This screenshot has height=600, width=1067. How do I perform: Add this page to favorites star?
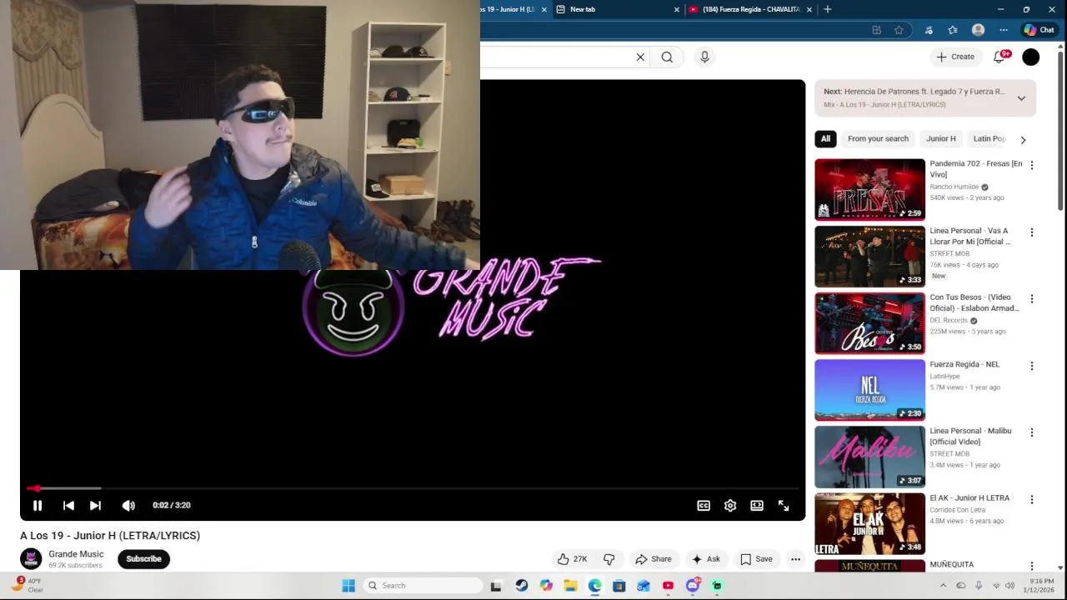click(899, 30)
